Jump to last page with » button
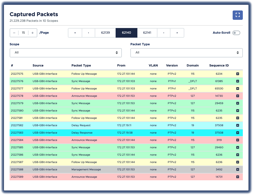Screen dimensions: 253x195 177,33
